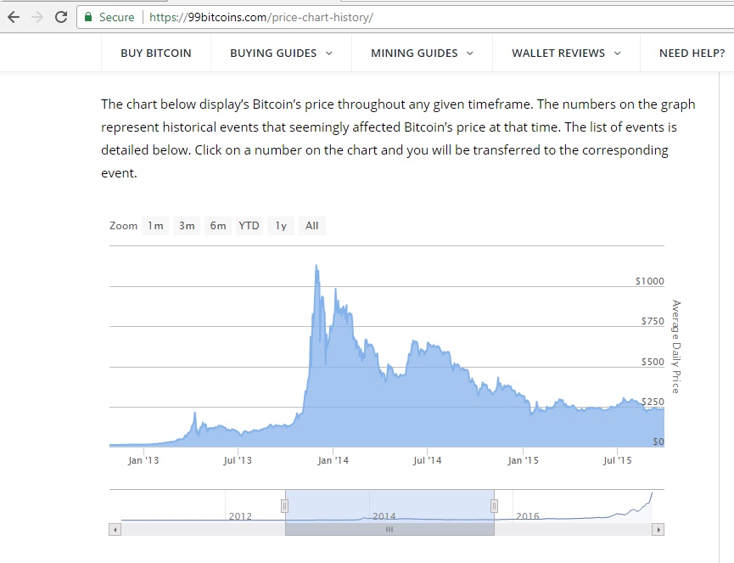Set chart zoom to 6m
Screen dimensions: 734x563
tap(218, 226)
